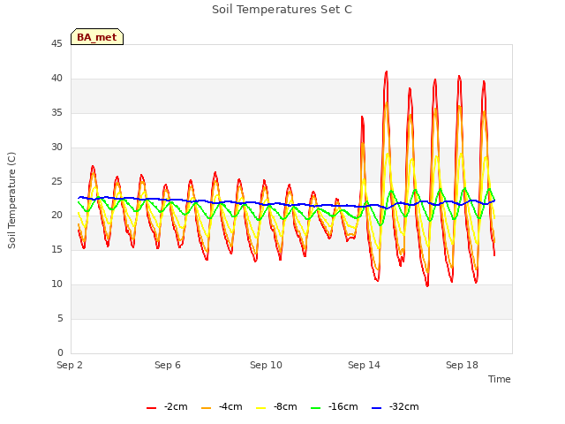
Task: Toggle the -8cm series in legend
Action: click(276, 407)
